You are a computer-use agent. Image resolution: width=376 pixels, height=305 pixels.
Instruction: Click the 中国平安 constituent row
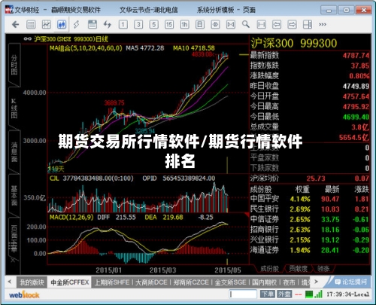click(310, 199)
